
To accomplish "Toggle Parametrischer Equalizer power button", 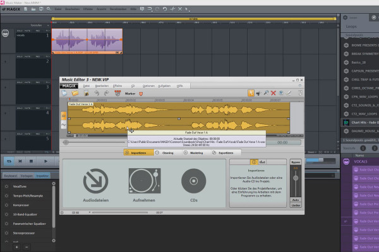I will pyautogui.click(x=6, y=224).
